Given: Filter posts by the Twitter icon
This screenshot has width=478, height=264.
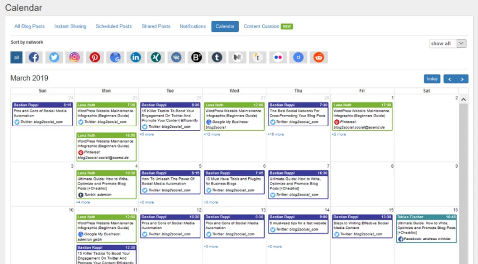Looking at the screenshot, I should tap(54, 57).
